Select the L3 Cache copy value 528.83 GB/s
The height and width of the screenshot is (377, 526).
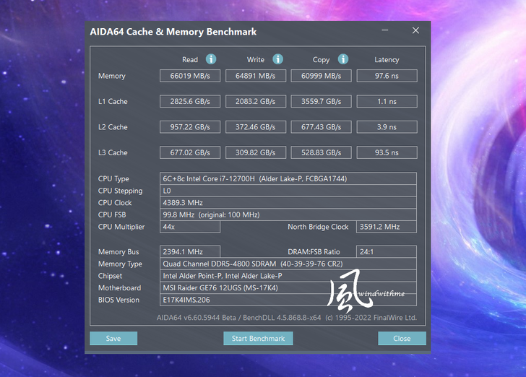321,152
